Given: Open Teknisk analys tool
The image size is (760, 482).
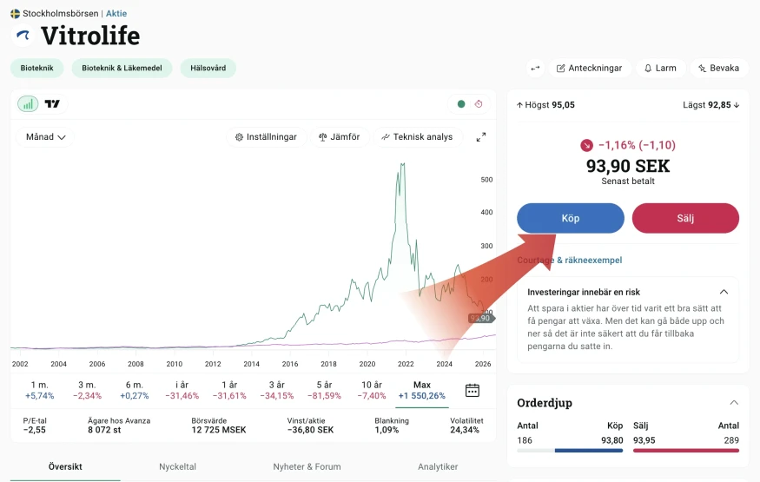Looking at the screenshot, I should click(417, 137).
